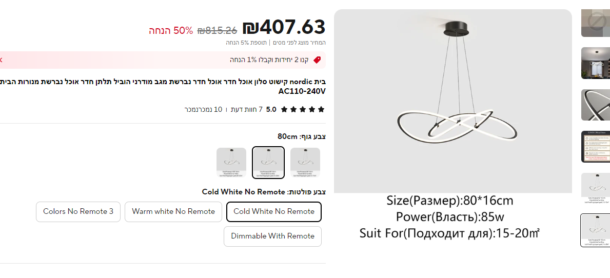Choose the leftmost body color swatch

pos(231,163)
